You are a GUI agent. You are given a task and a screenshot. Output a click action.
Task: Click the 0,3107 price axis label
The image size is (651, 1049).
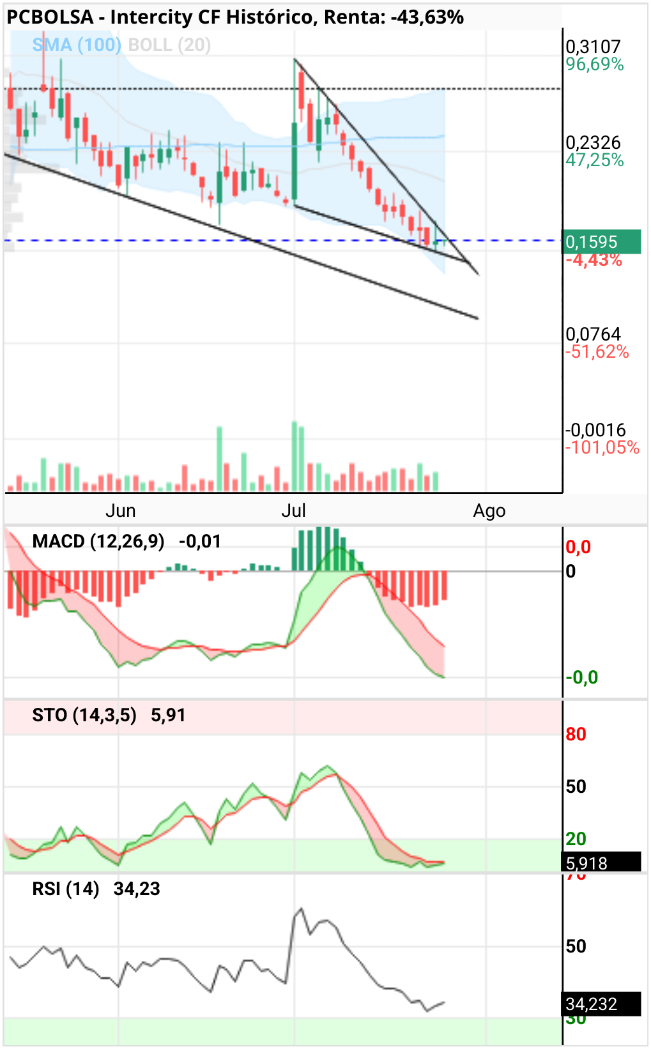click(x=593, y=47)
